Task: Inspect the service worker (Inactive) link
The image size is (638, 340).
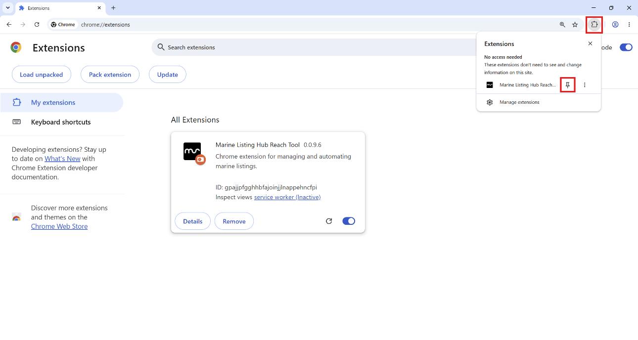Action: 287,197
